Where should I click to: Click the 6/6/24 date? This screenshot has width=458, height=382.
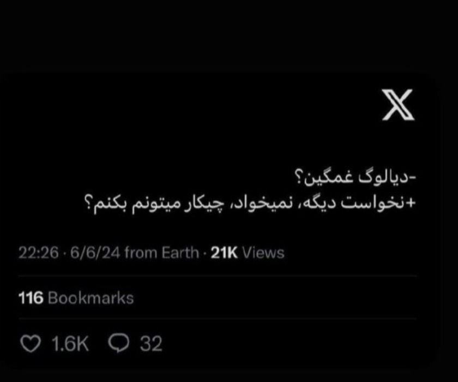[x=95, y=253]
